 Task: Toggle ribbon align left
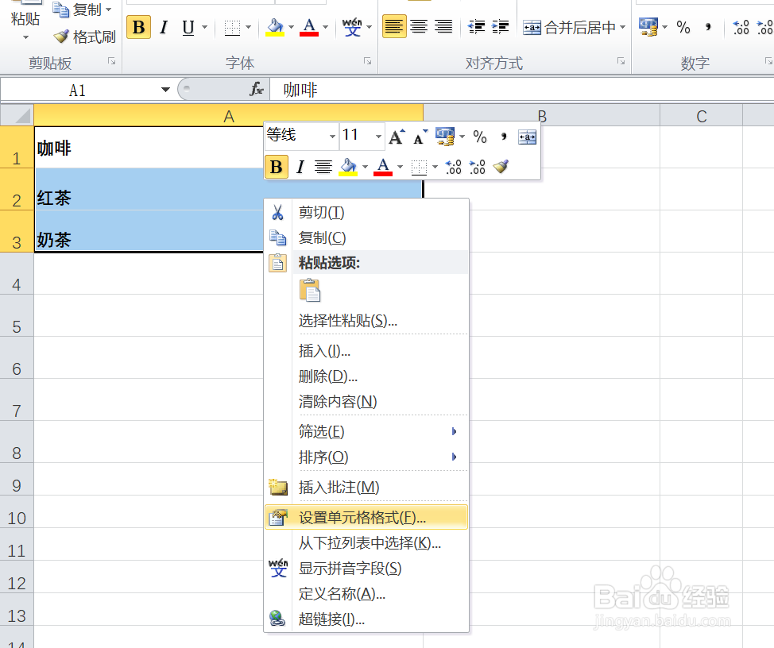click(394, 26)
